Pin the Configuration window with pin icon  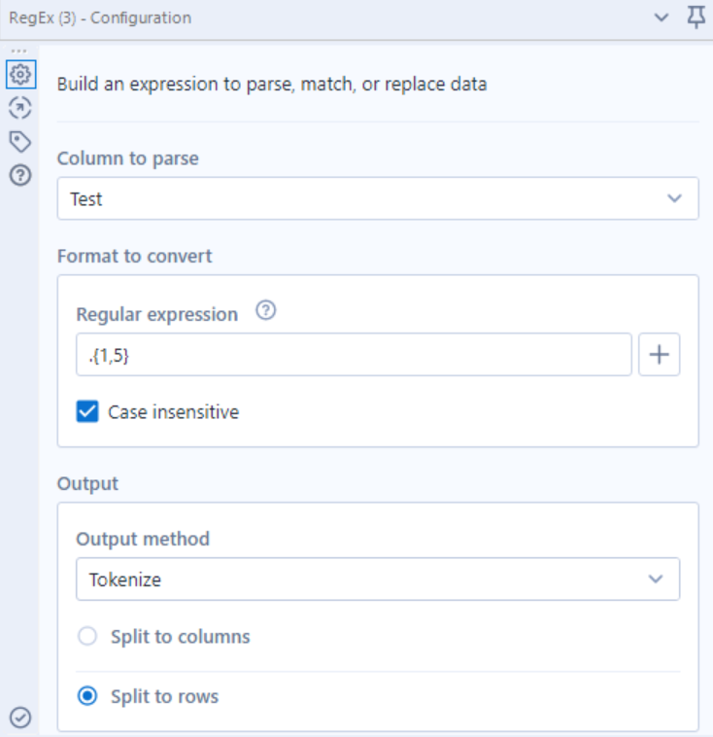(x=696, y=18)
